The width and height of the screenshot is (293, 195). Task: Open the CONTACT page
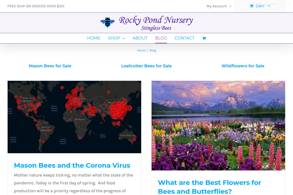coord(185,38)
